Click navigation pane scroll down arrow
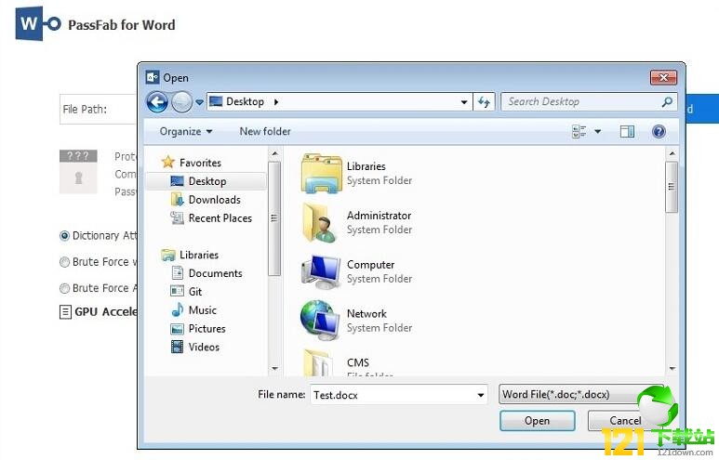Screen dimensions: 719x460 274,368
